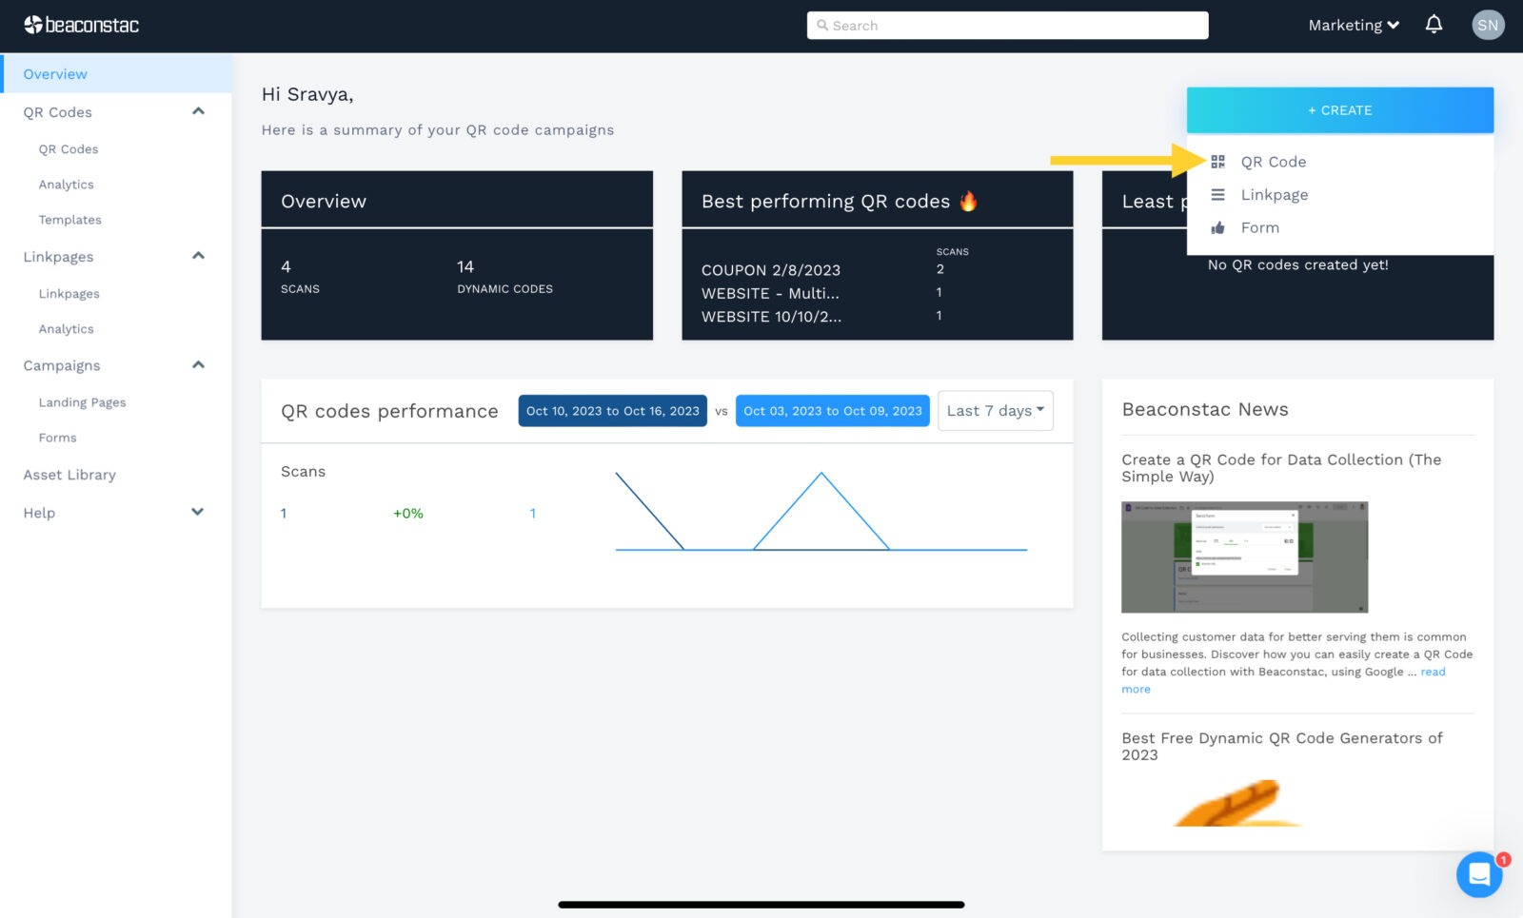Expand the Help sidebar section
This screenshot has width=1523, height=918.
[x=198, y=512]
